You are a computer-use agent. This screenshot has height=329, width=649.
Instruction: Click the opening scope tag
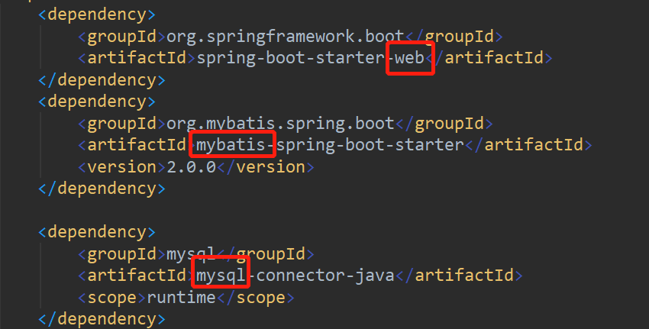click(112, 298)
